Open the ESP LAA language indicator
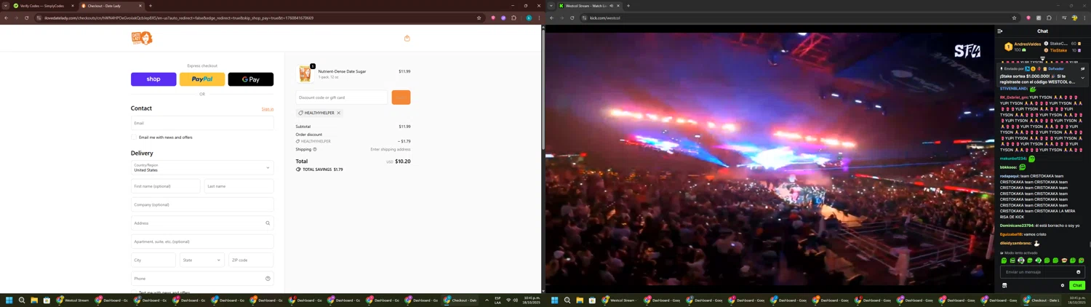 coord(498,300)
